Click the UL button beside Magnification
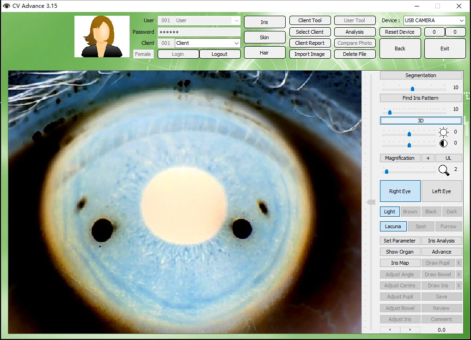 pos(448,158)
